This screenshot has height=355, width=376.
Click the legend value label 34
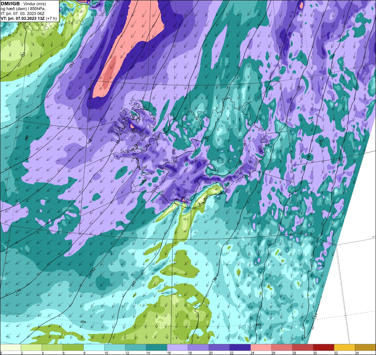pyautogui.click(x=356, y=353)
